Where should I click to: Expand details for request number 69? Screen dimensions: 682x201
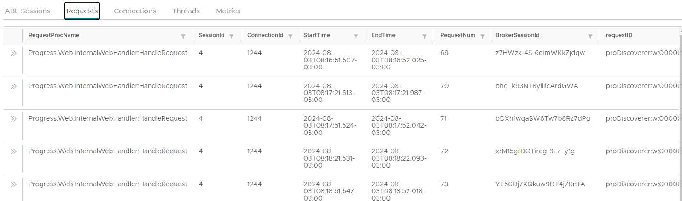point(13,53)
